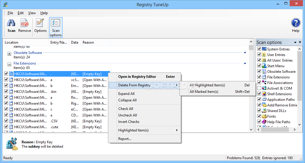This screenshot has height=163, width=305.
Task: Click the File Associations icon
Action: click(264, 83)
